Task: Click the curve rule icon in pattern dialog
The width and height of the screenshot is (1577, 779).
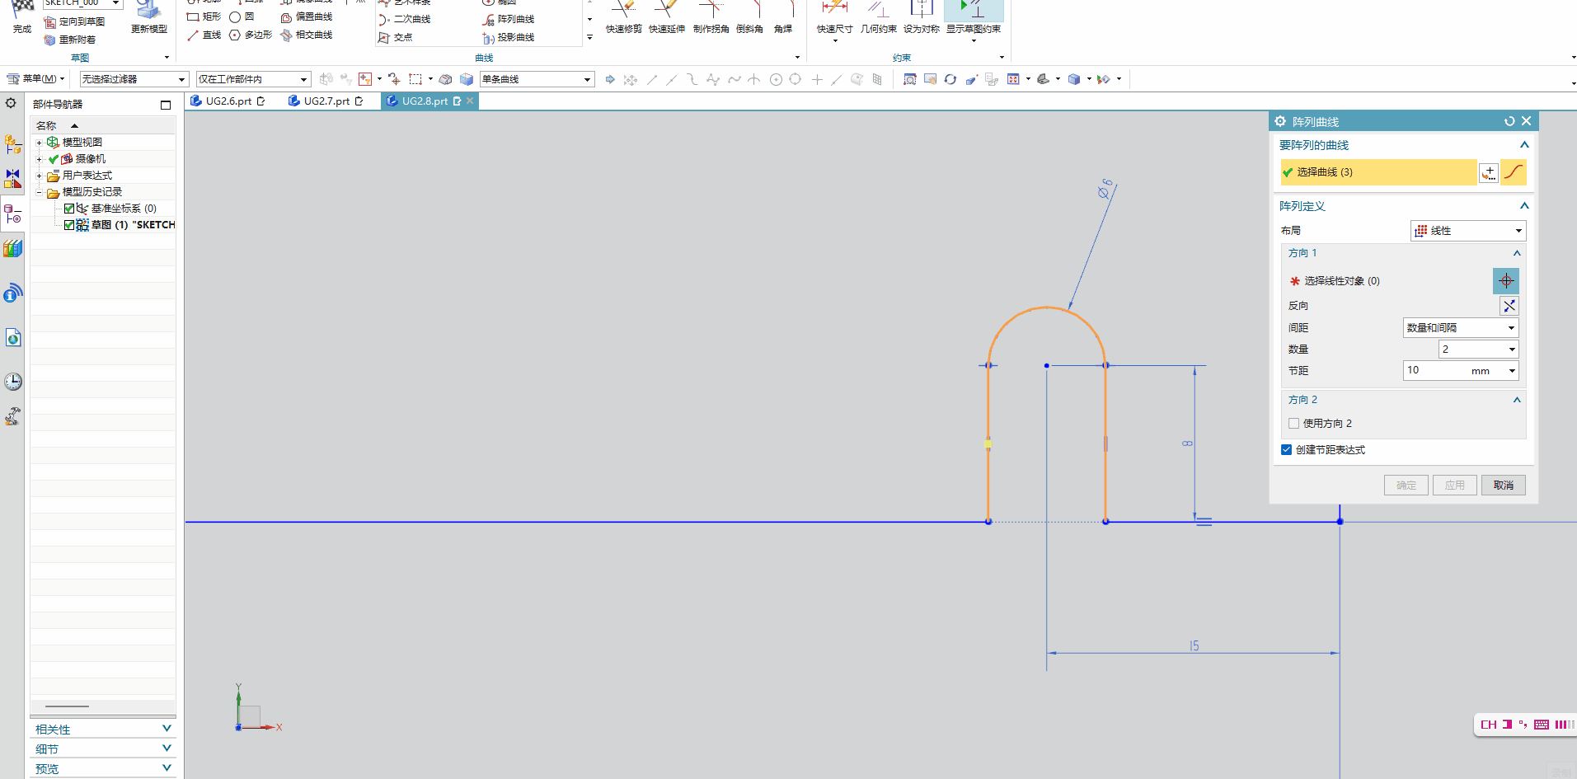Action: click(1514, 172)
